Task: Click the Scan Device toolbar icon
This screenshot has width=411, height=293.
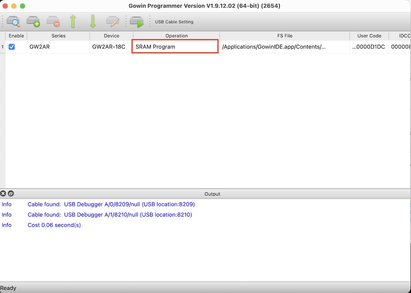Action: click(14, 21)
